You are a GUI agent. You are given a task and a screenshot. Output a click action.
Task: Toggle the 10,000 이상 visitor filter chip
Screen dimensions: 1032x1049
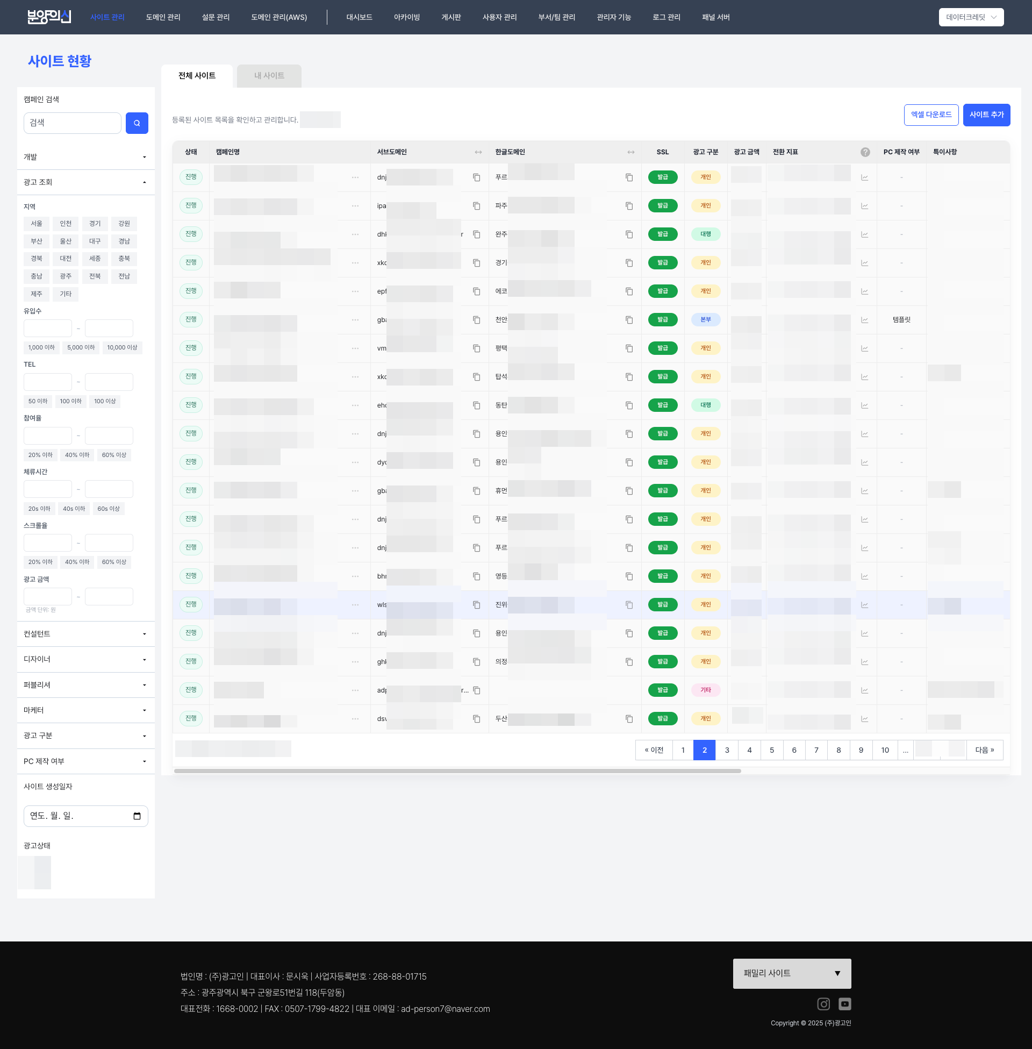click(122, 348)
